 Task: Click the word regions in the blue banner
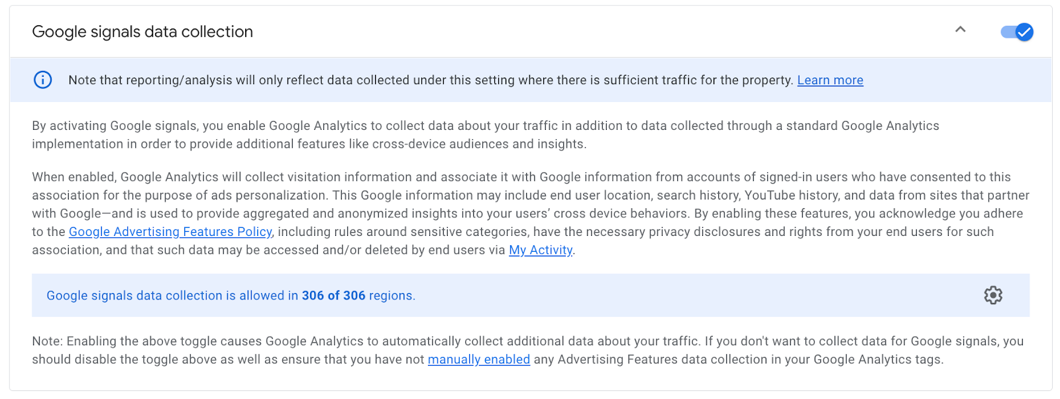[x=390, y=296]
